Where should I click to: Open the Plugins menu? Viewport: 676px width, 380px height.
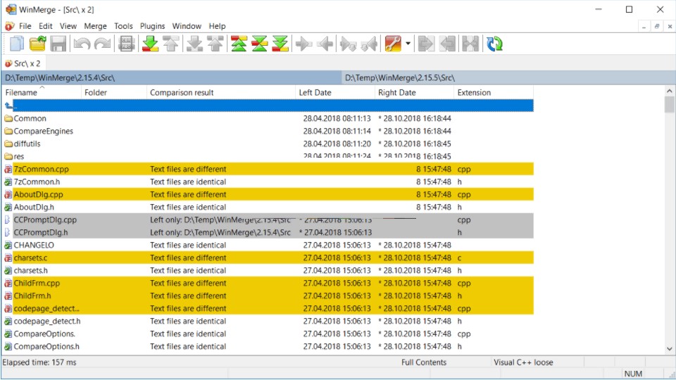pos(152,26)
